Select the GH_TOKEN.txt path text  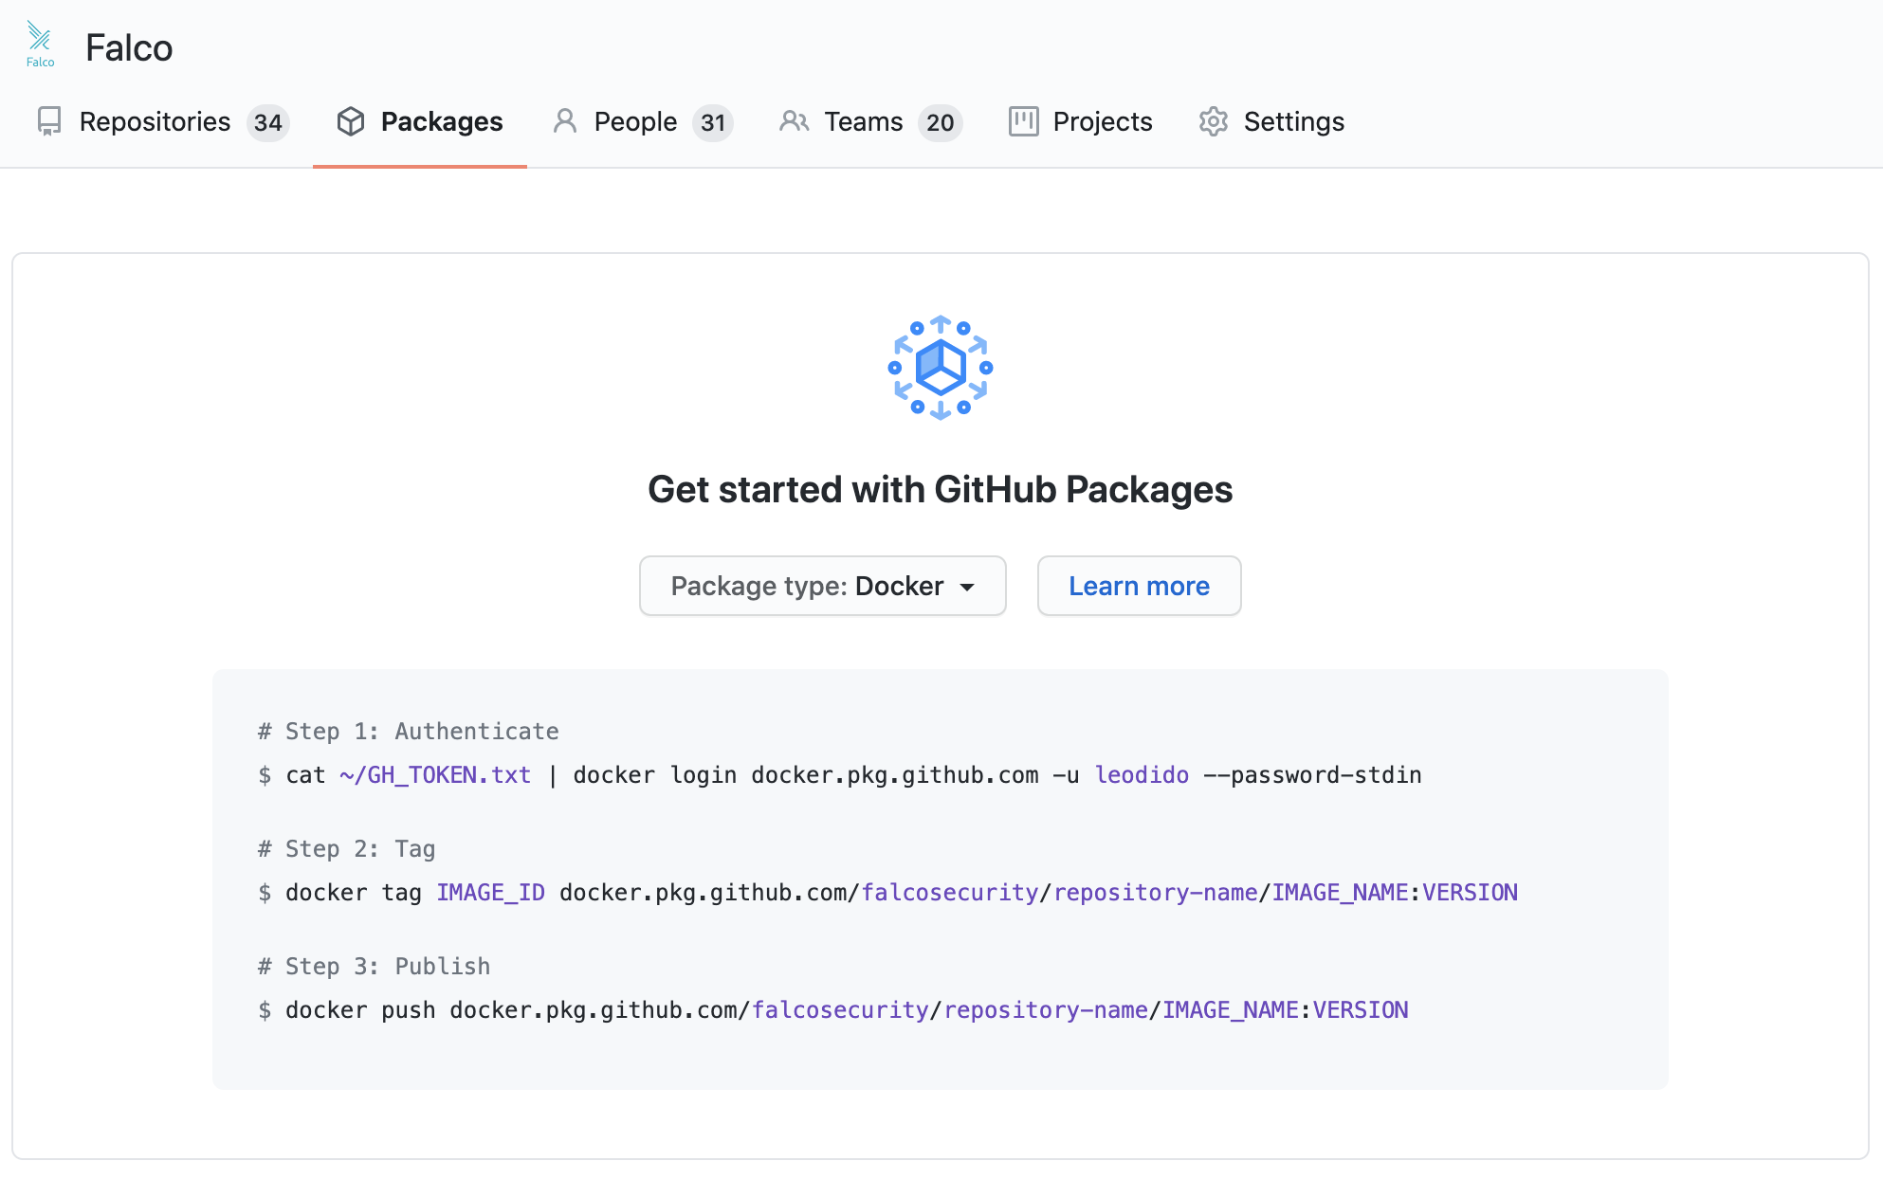435,774
